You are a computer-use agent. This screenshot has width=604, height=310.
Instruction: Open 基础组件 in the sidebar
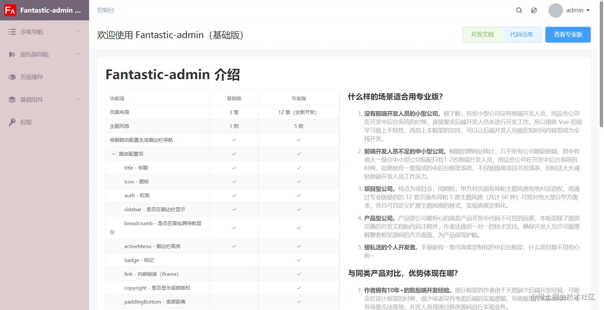click(44, 100)
